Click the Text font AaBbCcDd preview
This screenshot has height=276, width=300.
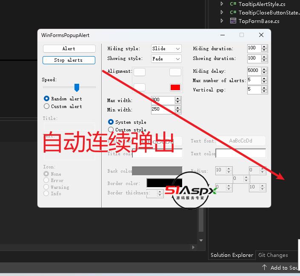click(x=241, y=141)
